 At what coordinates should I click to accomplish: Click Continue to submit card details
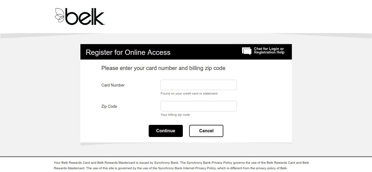(165, 131)
